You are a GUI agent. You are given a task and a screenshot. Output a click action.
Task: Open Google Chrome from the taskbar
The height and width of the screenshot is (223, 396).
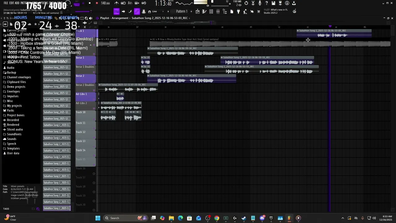(217, 218)
